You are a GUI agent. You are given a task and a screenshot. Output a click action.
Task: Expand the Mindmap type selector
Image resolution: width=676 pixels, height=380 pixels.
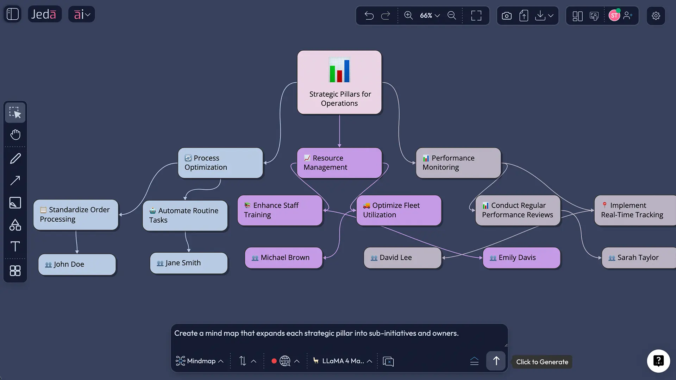[200, 361]
